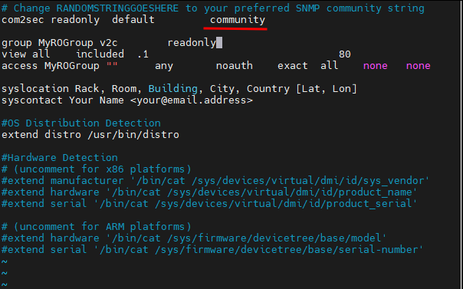Image resolution: width=463 pixels, height=289 pixels.
Task: Click the value '80' in the view line
Action: [x=345, y=54]
